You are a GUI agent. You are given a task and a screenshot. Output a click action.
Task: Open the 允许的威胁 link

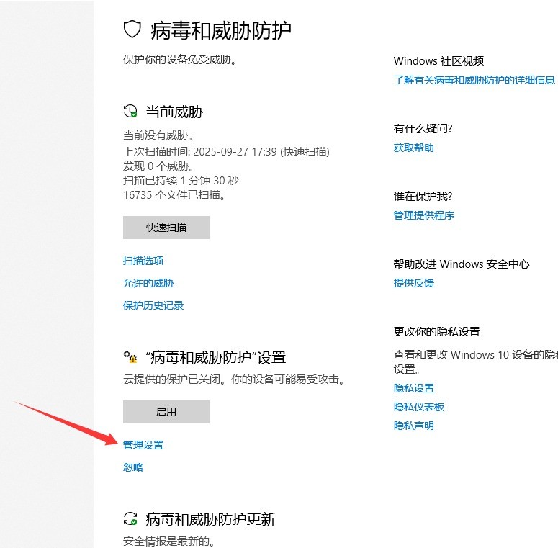[x=148, y=283]
